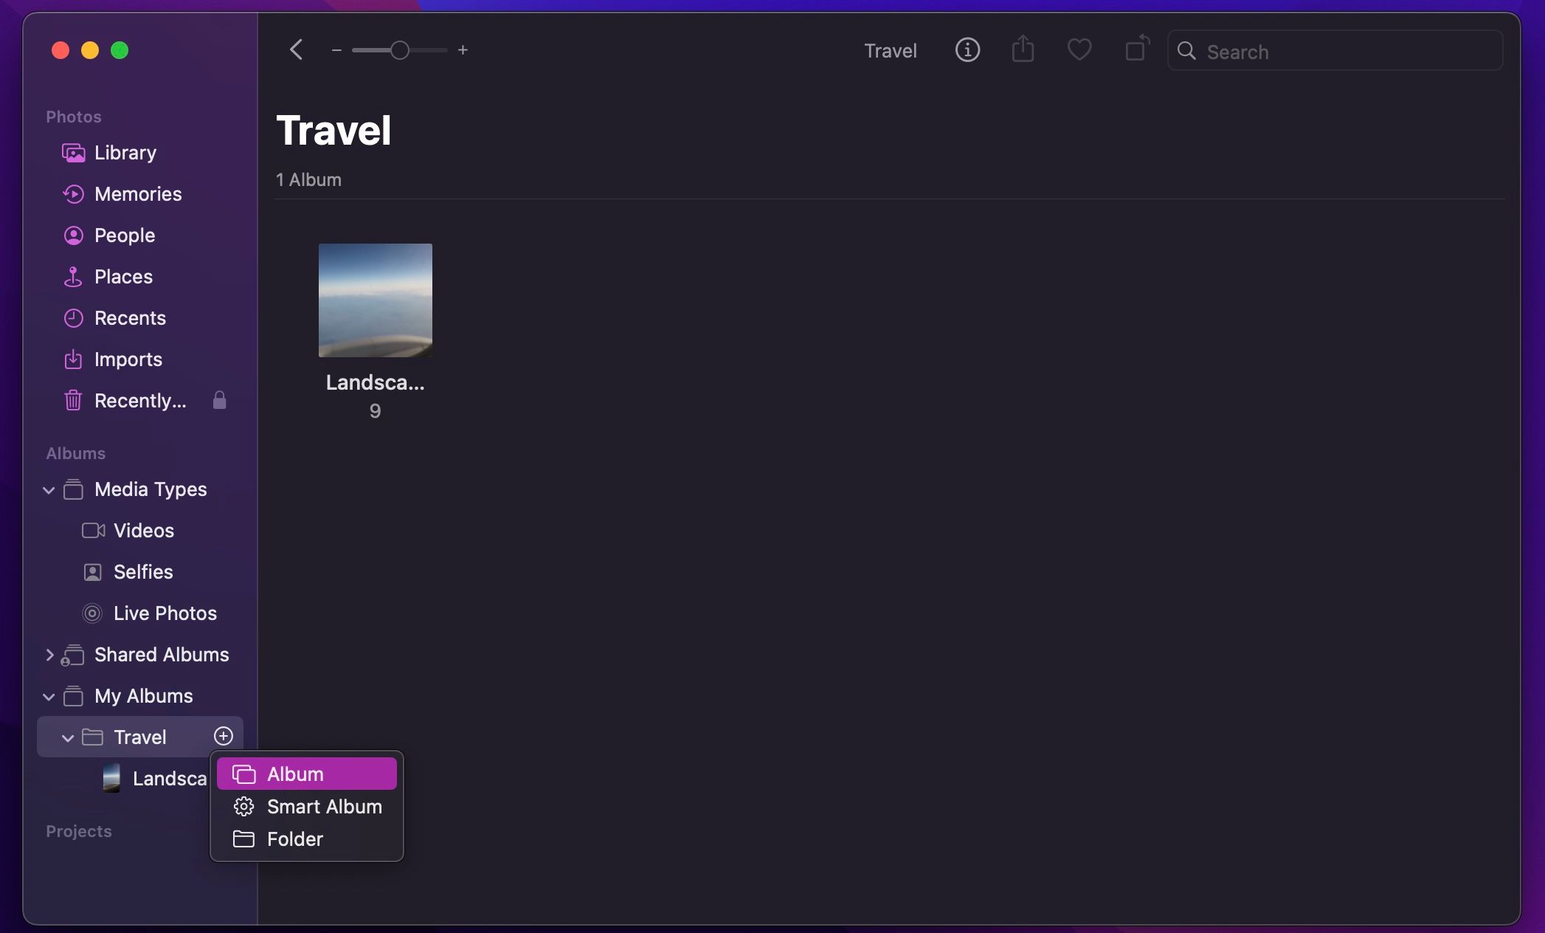The width and height of the screenshot is (1545, 933).
Task: Select the share icon in toolbar
Action: (x=1023, y=49)
